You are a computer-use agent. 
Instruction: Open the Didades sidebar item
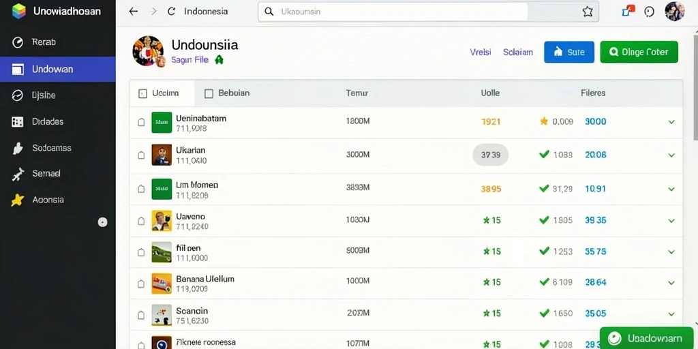pyautogui.click(x=58, y=121)
